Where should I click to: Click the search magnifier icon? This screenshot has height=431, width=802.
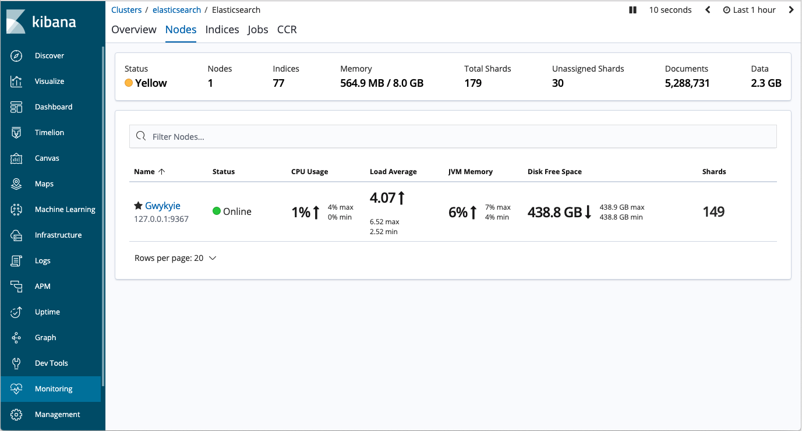click(x=140, y=136)
